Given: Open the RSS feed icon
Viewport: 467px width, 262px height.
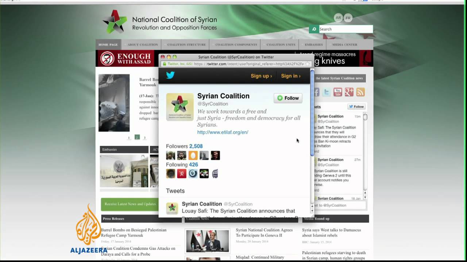Looking at the screenshot, I should pyautogui.click(x=360, y=92).
